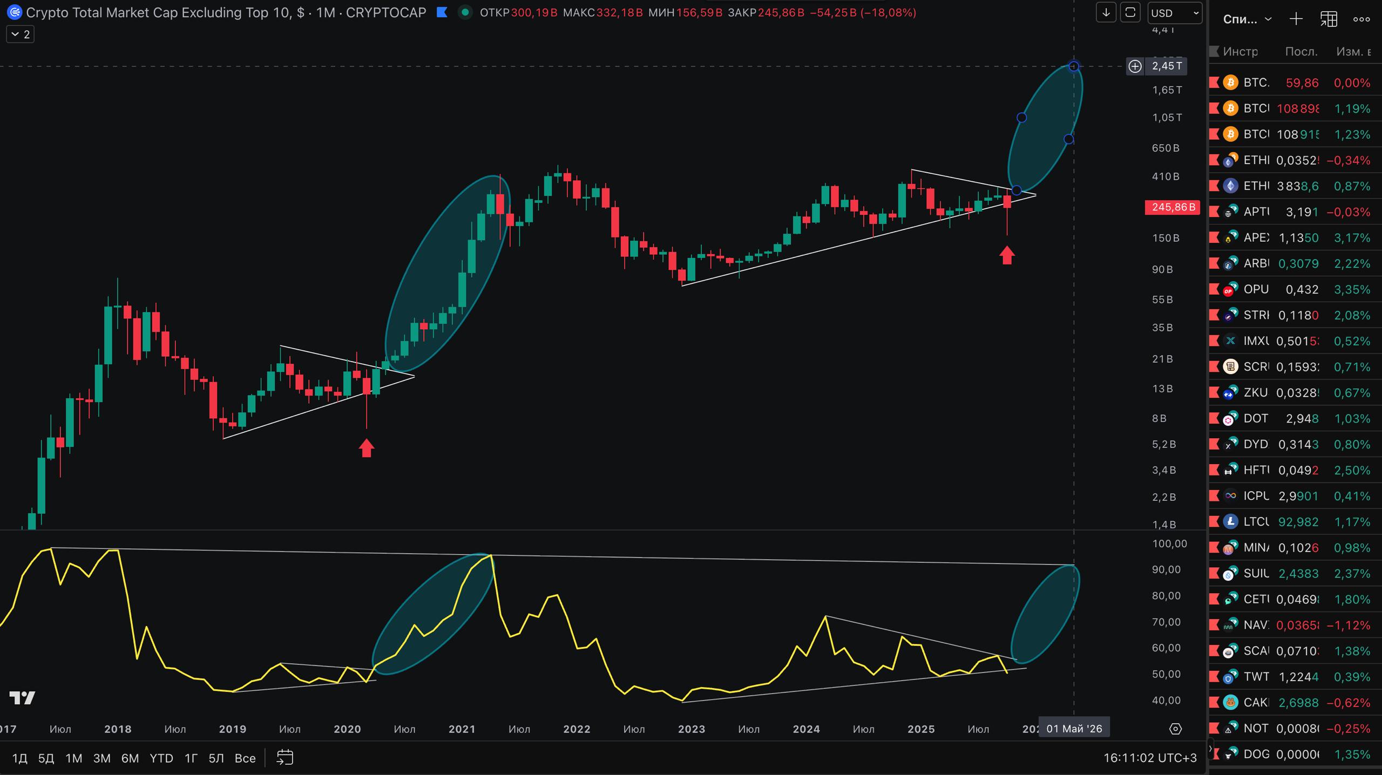1382x775 pixels.
Task: Toggle the flag column header icon
Action: tap(1215, 51)
